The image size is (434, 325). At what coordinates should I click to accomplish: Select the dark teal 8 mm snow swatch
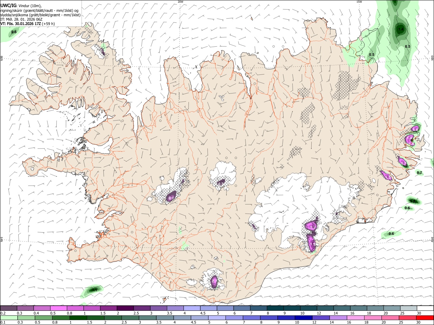(x=275, y=308)
